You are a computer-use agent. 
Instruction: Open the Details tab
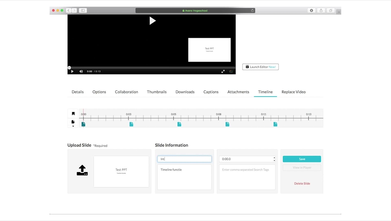78,92
